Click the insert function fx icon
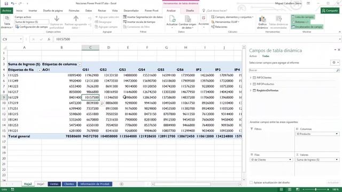This screenshot has height=192, width=342. click(49, 39)
